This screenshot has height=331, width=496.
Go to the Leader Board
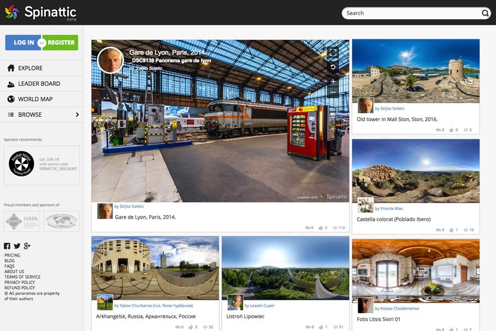[x=39, y=84]
